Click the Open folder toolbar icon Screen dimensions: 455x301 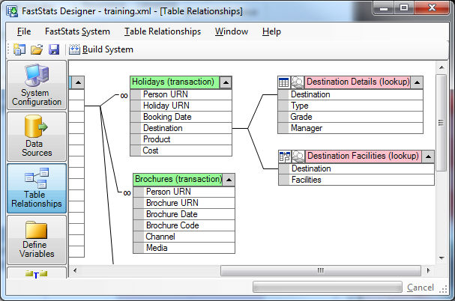click(37, 49)
